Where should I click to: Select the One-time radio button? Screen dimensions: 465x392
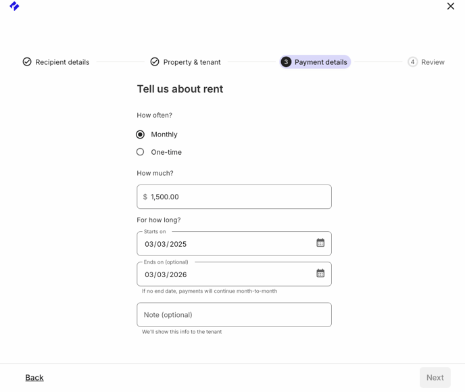(x=141, y=152)
